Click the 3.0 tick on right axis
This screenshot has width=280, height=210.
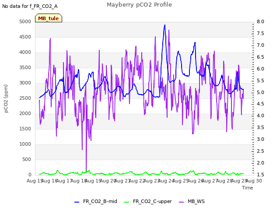260,139
